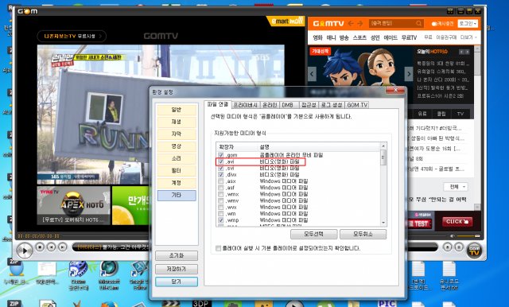Open the 로그인 dropdown in GOMTV header
This screenshot has width=509, height=307.
[x=468, y=24]
